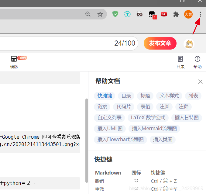Open the LaTeX 数学公式 help topic
Screen dimensions: 206x194
click(x=148, y=118)
